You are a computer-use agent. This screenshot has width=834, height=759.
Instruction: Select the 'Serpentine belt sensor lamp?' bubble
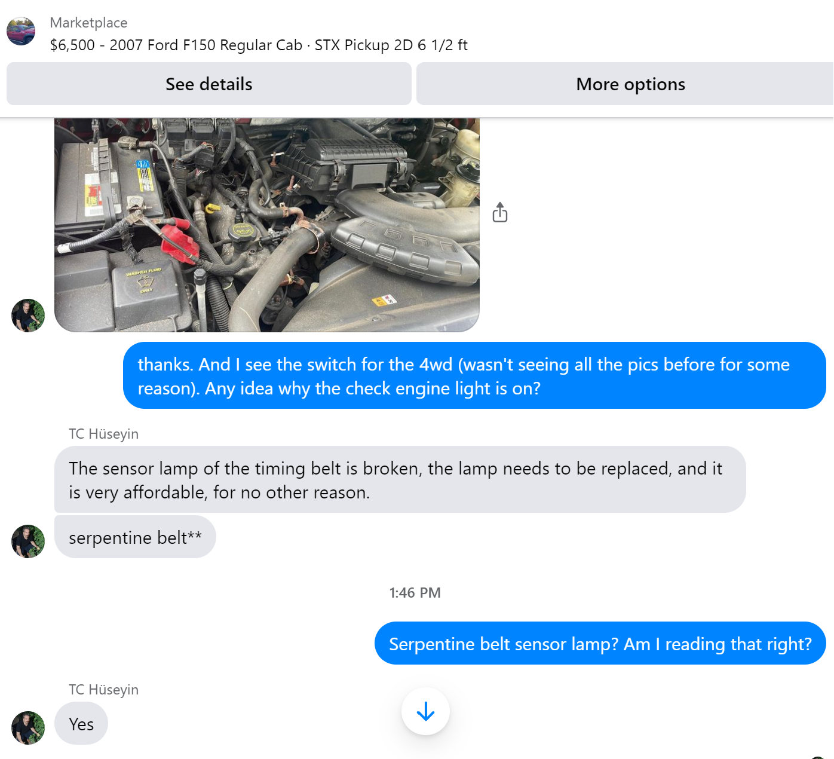pos(600,643)
